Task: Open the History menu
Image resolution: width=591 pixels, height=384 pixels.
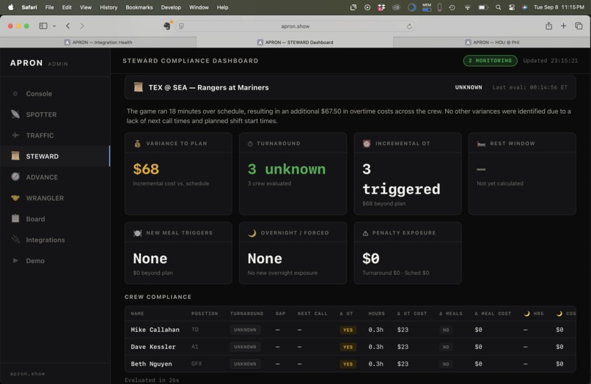Action: coord(109,7)
